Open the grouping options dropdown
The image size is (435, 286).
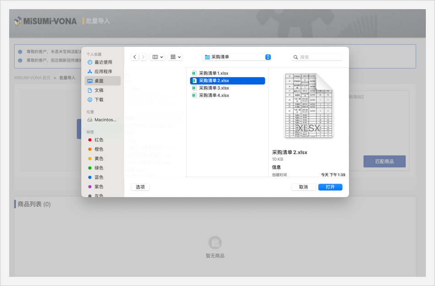175,57
